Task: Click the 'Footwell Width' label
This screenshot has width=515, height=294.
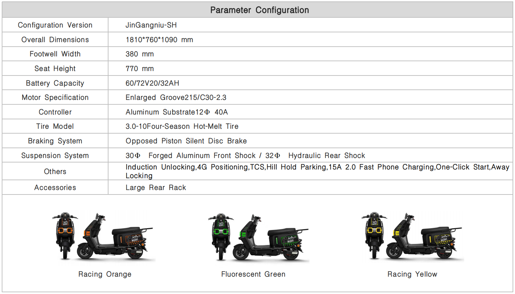Action: (55, 54)
